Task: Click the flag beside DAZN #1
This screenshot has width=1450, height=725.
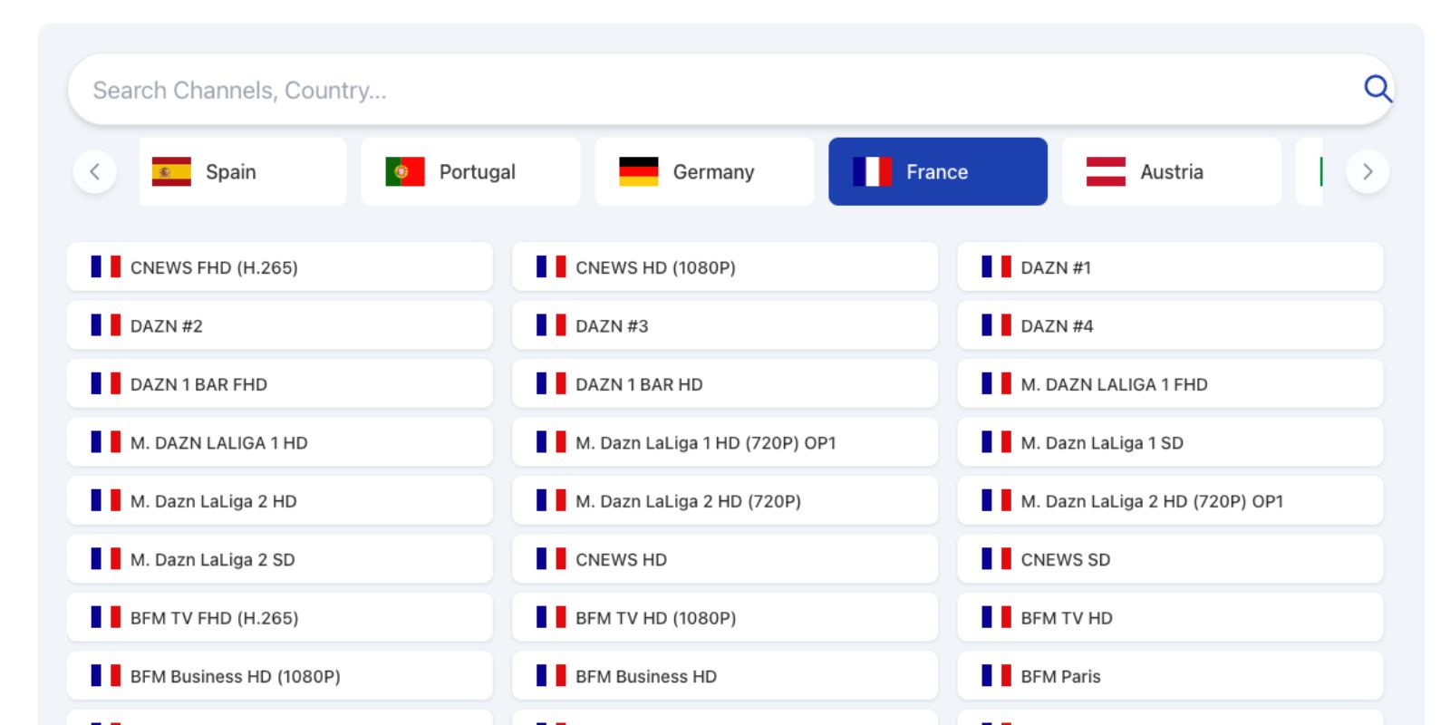Action: (x=996, y=266)
